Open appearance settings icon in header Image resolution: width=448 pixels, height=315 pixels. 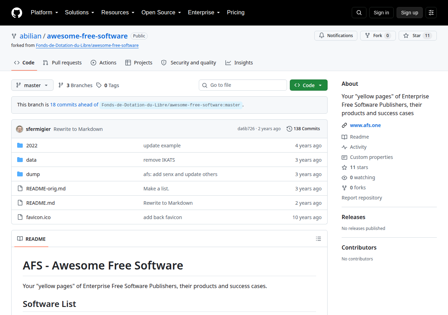point(431,13)
